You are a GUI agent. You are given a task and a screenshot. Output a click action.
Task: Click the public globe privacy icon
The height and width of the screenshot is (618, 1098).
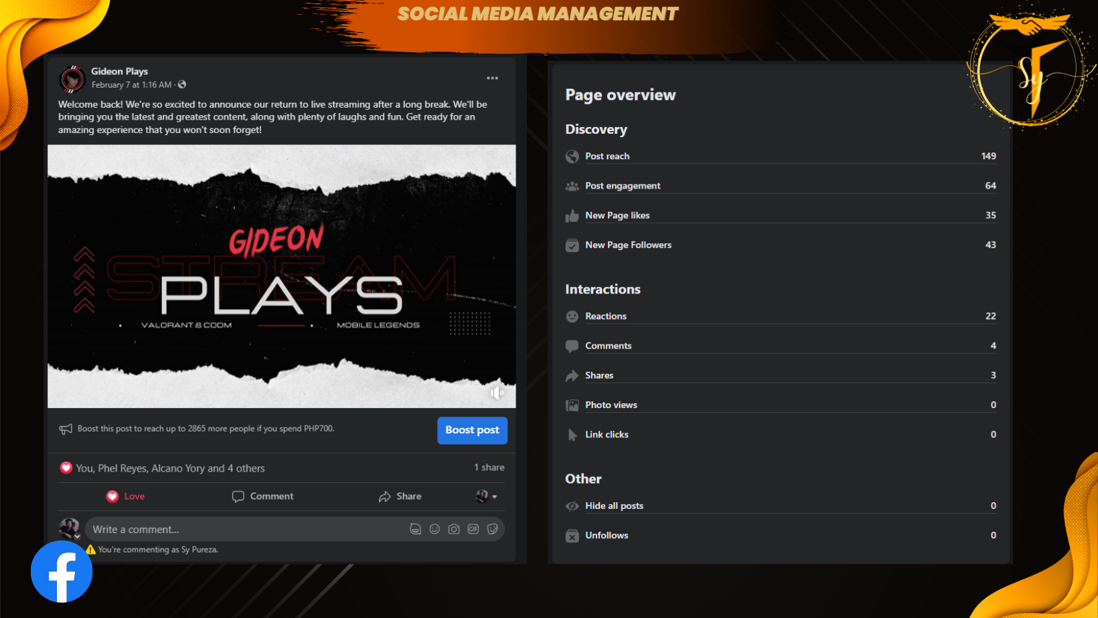(x=182, y=85)
